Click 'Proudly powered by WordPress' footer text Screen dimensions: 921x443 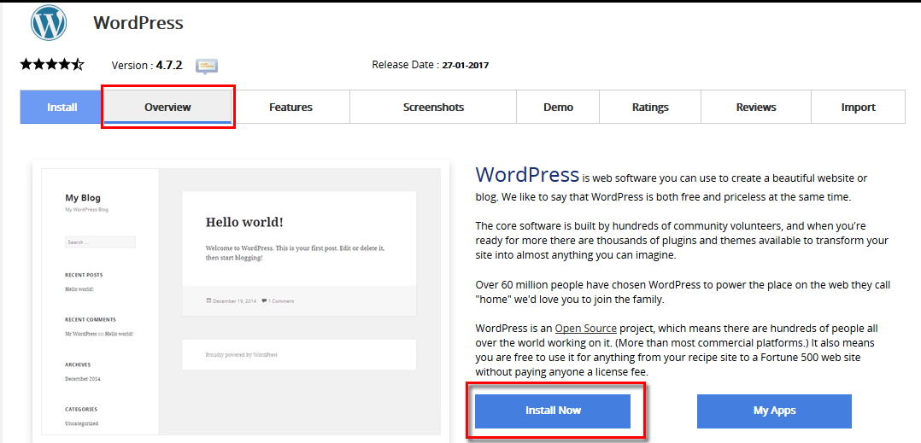[x=242, y=354]
